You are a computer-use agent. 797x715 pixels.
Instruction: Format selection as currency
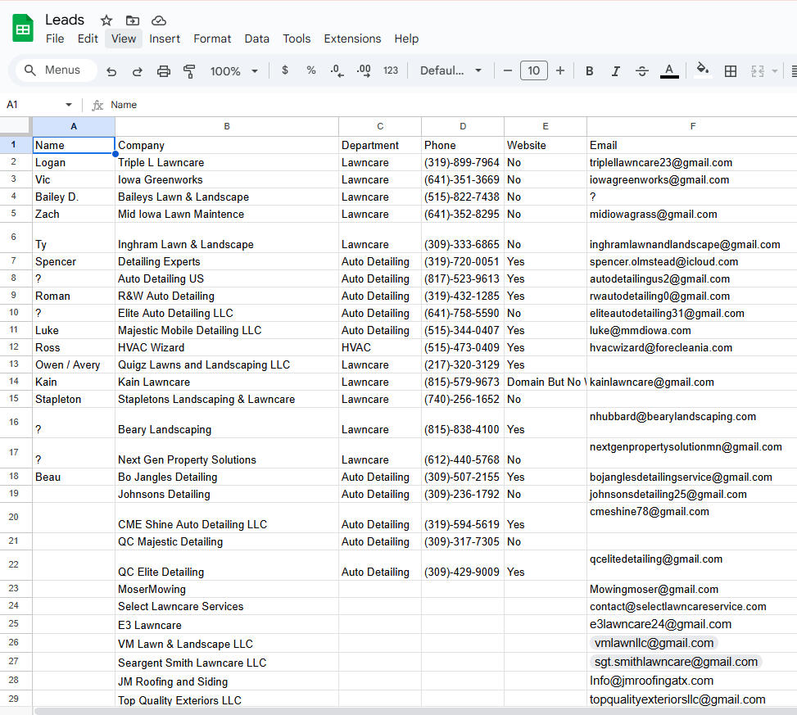point(285,70)
